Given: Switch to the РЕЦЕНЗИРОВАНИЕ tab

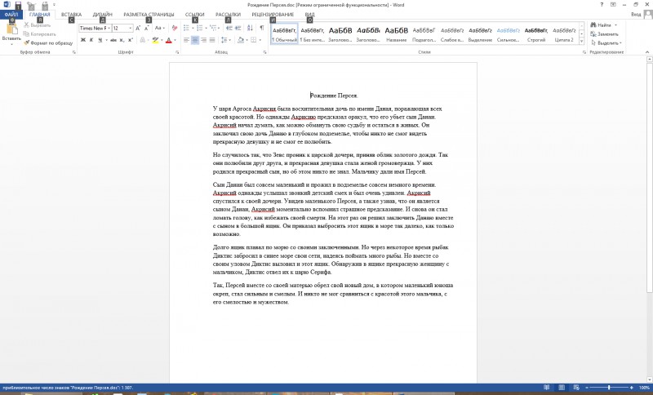Looking at the screenshot, I should 273,15.
